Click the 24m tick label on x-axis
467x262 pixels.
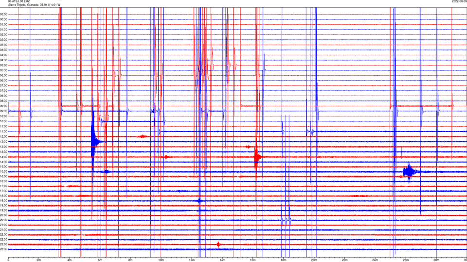(375, 260)
